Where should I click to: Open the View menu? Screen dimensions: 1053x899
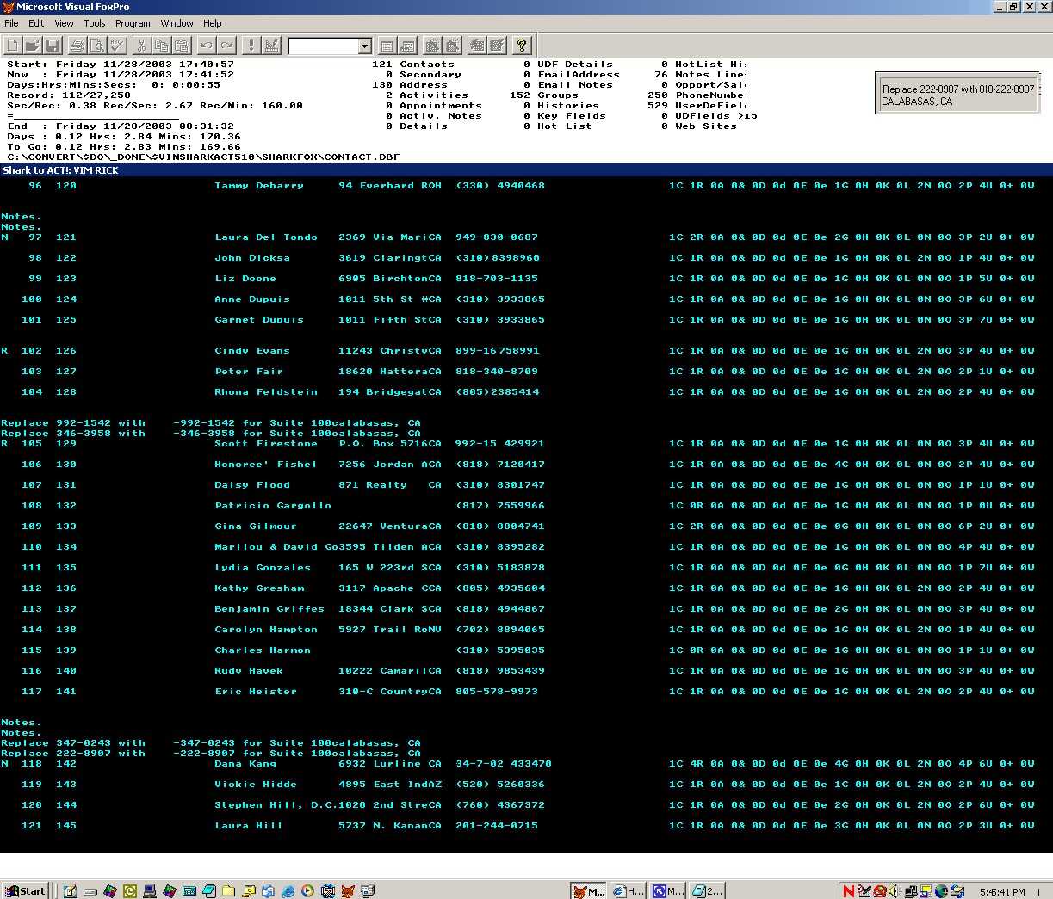(64, 23)
